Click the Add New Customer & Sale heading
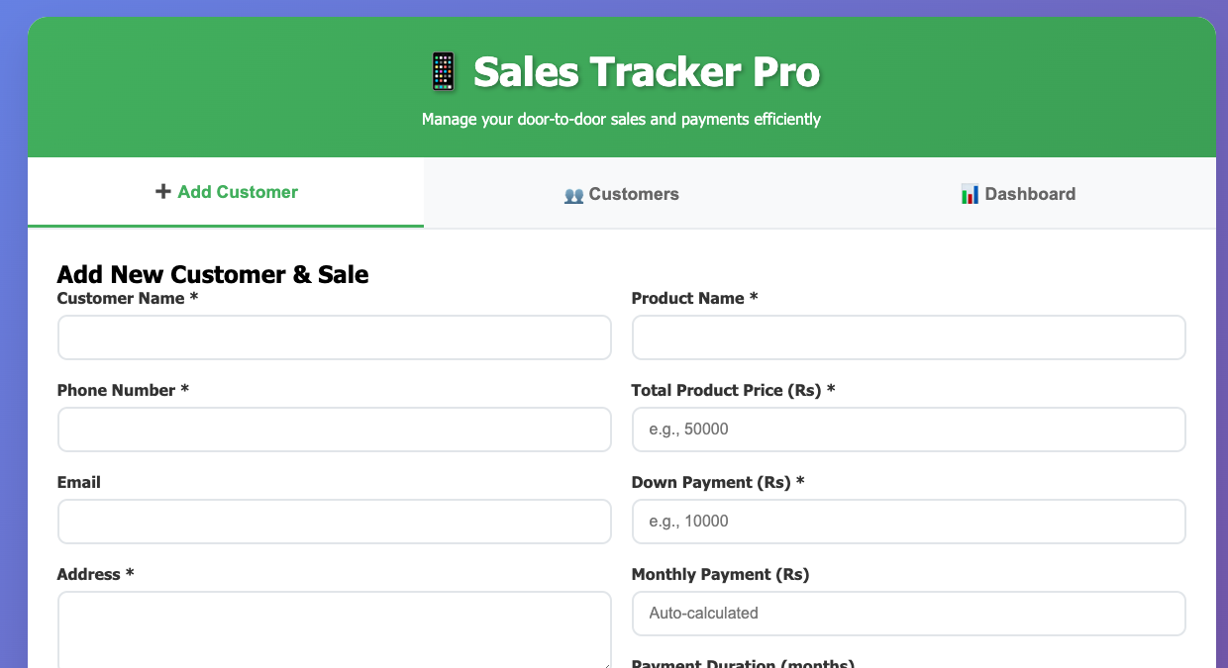Image resolution: width=1228 pixels, height=668 pixels. [213, 274]
